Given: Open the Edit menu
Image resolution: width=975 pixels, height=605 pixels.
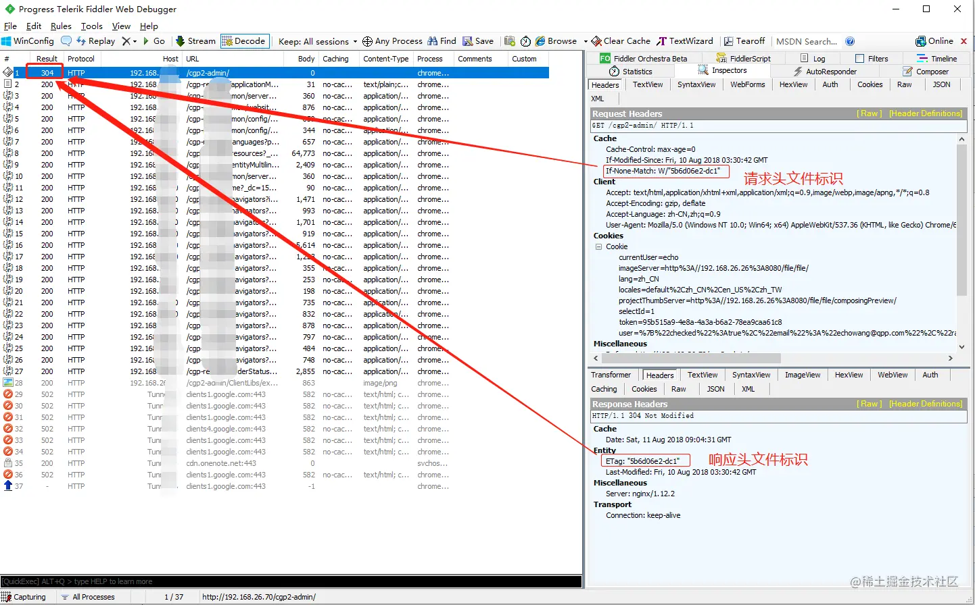Looking at the screenshot, I should pyautogui.click(x=34, y=26).
